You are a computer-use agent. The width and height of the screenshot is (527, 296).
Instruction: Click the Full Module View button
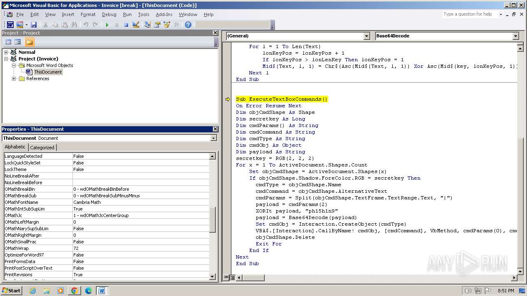(x=233, y=278)
